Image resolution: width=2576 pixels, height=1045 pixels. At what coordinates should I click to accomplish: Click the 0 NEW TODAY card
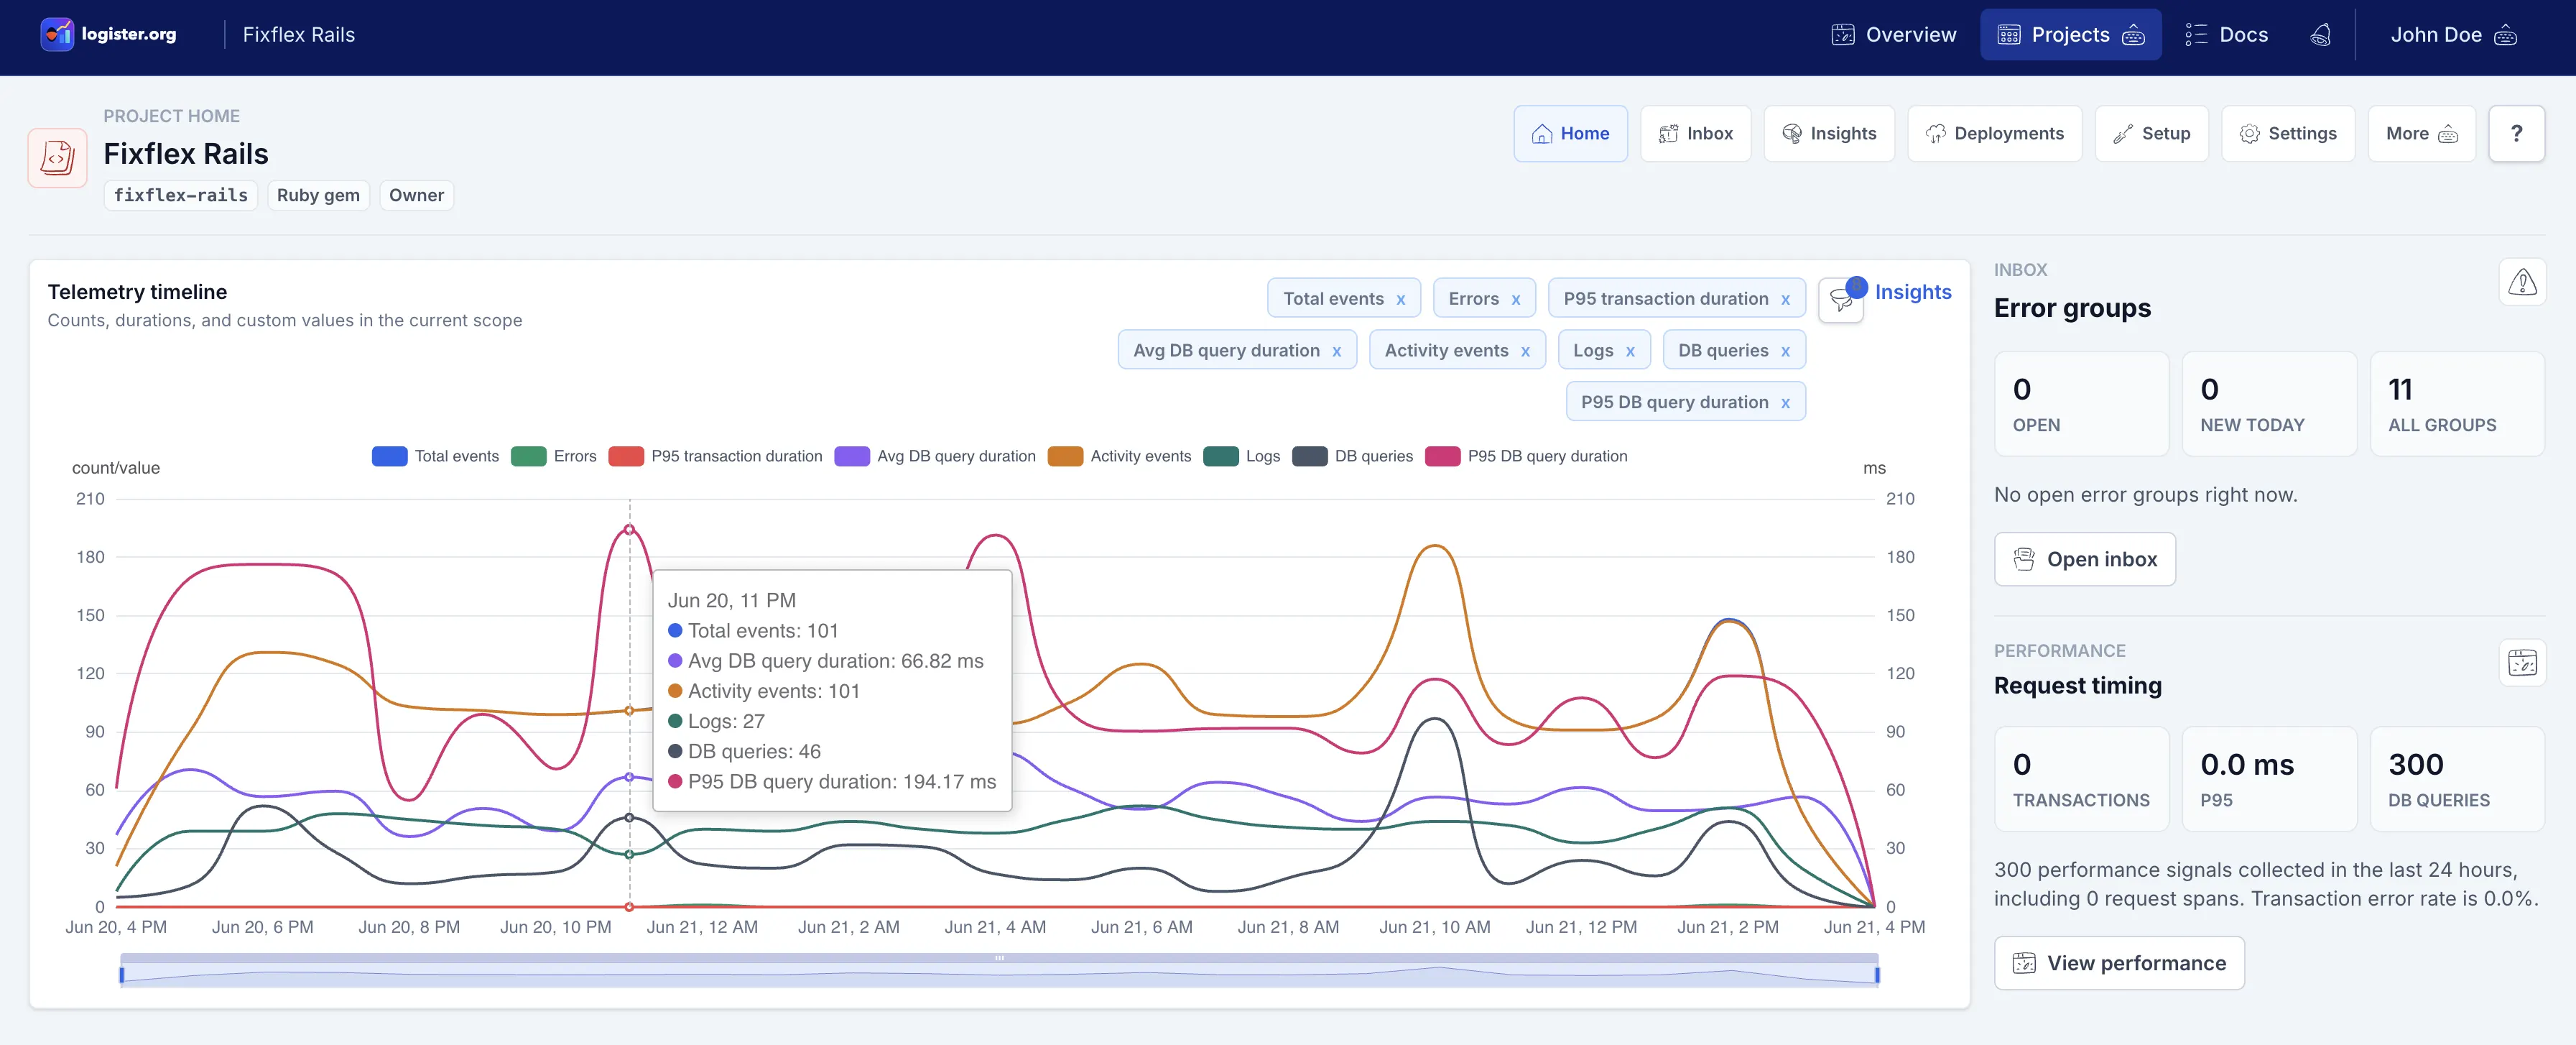tap(2269, 405)
